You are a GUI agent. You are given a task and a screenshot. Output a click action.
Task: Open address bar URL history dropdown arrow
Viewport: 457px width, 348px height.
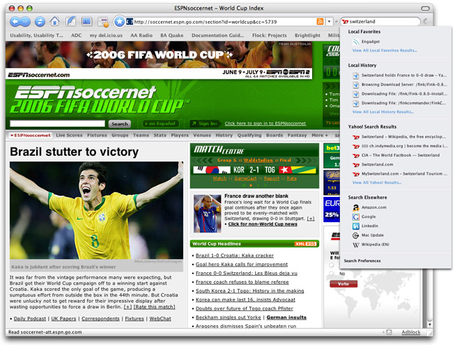330,22
